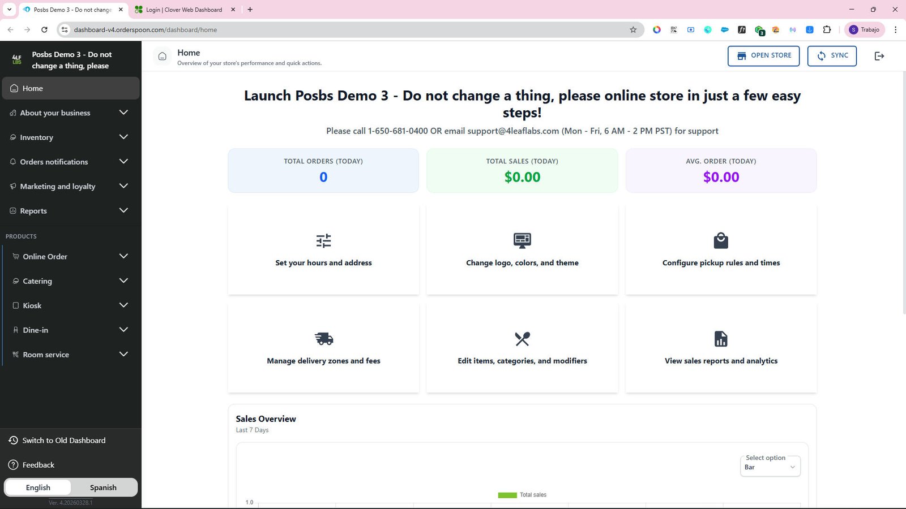Click the fork and knife edit items icon
Image resolution: width=906 pixels, height=509 pixels.
coord(522,339)
